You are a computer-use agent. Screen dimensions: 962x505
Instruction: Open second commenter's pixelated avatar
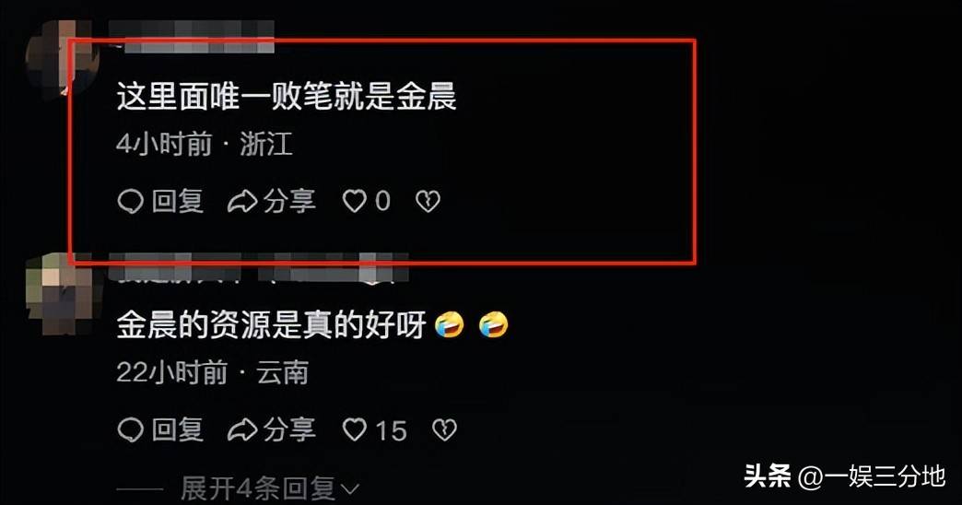[x=63, y=295]
